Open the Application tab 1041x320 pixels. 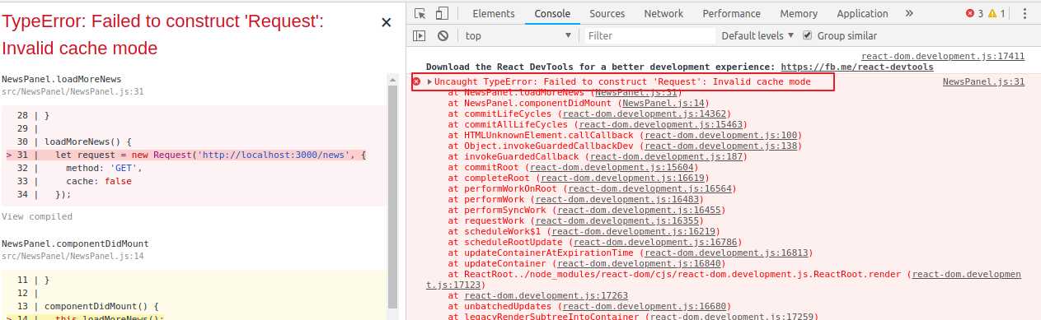coord(862,13)
